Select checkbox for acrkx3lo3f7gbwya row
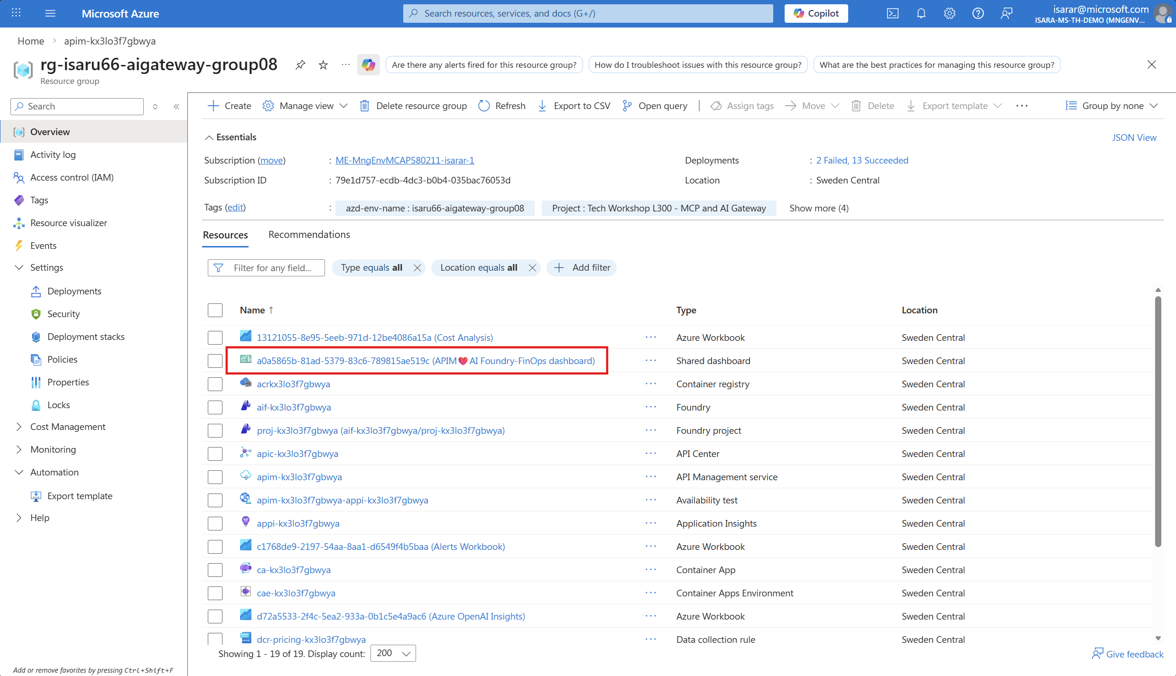 tap(215, 384)
